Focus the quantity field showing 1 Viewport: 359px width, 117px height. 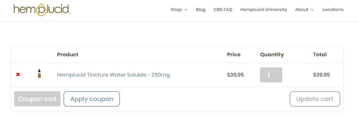point(271,75)
